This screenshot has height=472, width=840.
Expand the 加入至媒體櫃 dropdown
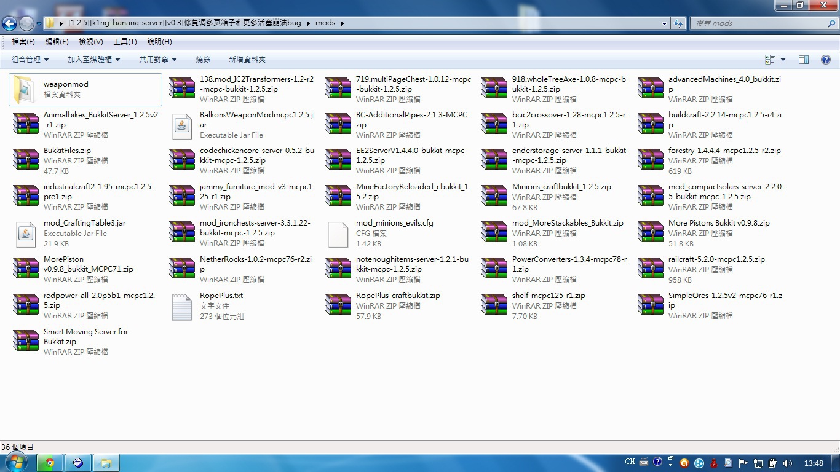point(93,60)
